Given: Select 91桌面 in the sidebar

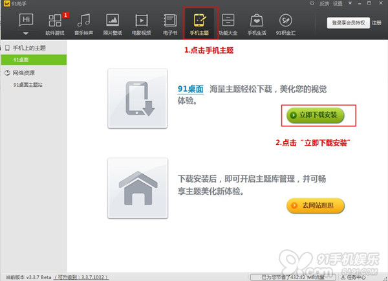Looking at the screenshot, I should click(x=34, y=60).
